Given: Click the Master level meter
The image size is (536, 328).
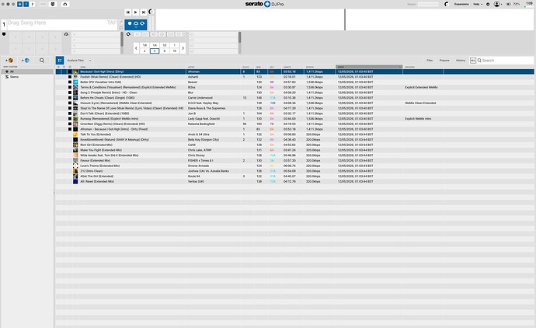Looking at the screenshot, I should tap(428, 4).
